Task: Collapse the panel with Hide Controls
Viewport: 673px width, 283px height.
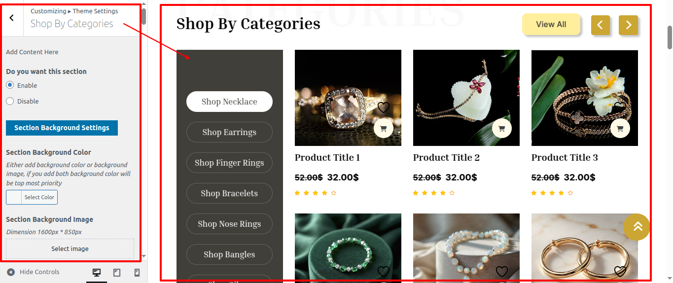Action: point(33,272)
